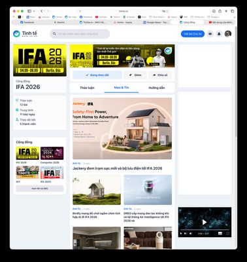Toggle the video captions/miniplayer icon
The height and width of the screenshot is (262, 247).
point(220,233)
